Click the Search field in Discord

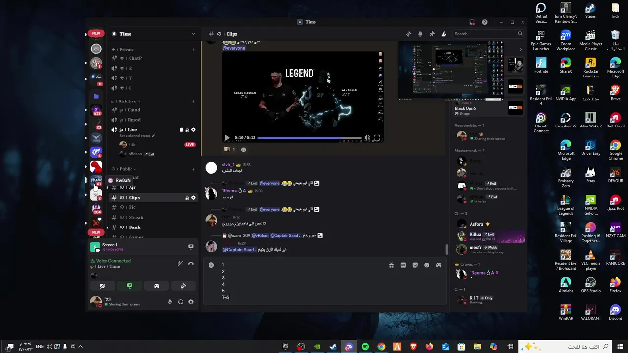coord(488,34)
